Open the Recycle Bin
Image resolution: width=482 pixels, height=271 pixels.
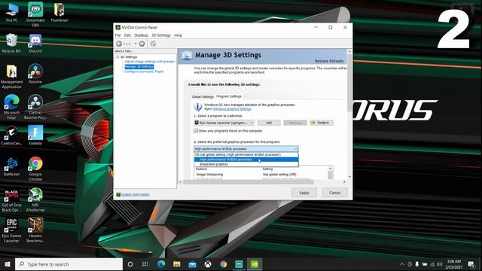point(12,44)
